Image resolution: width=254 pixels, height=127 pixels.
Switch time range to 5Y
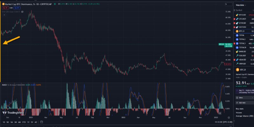click(x=32, y=122)
